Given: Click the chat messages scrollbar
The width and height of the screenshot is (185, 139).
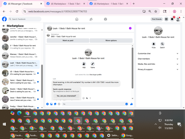Looking at the screenshot, I should [132, 68].
